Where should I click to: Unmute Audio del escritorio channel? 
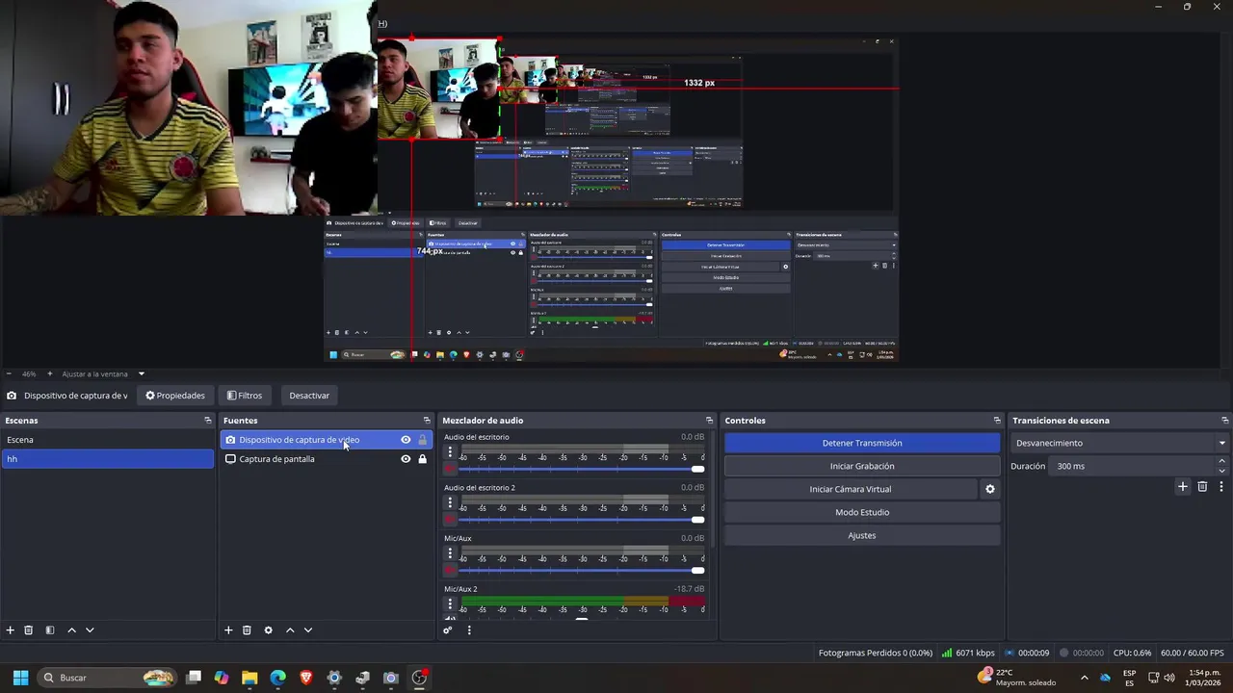pyautogui.click(x=450, y=469)
